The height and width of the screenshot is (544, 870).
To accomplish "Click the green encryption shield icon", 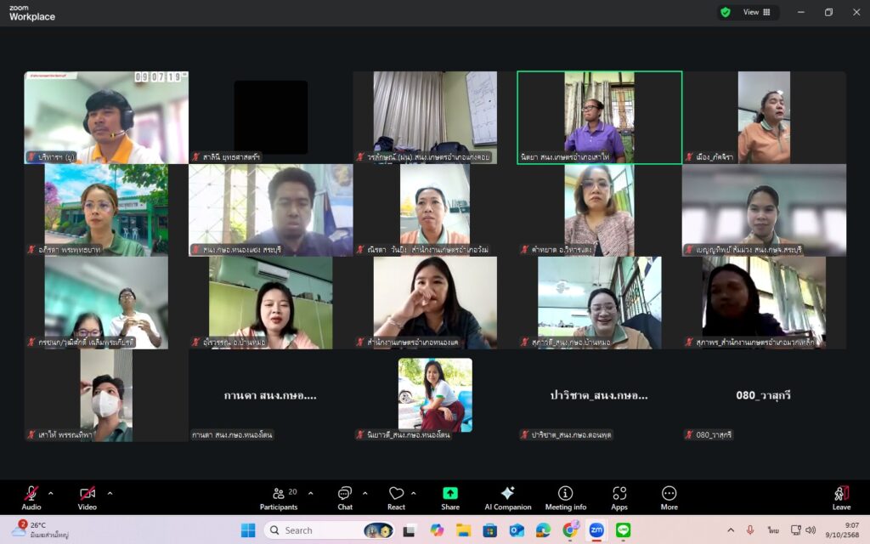I will click(x=725, y=12).
